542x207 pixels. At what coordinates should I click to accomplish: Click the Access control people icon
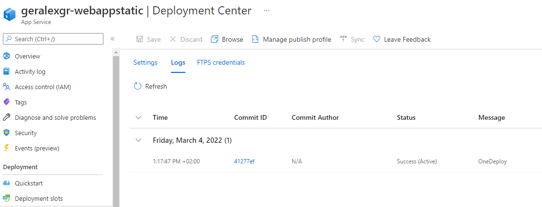[x=6, y=87]
